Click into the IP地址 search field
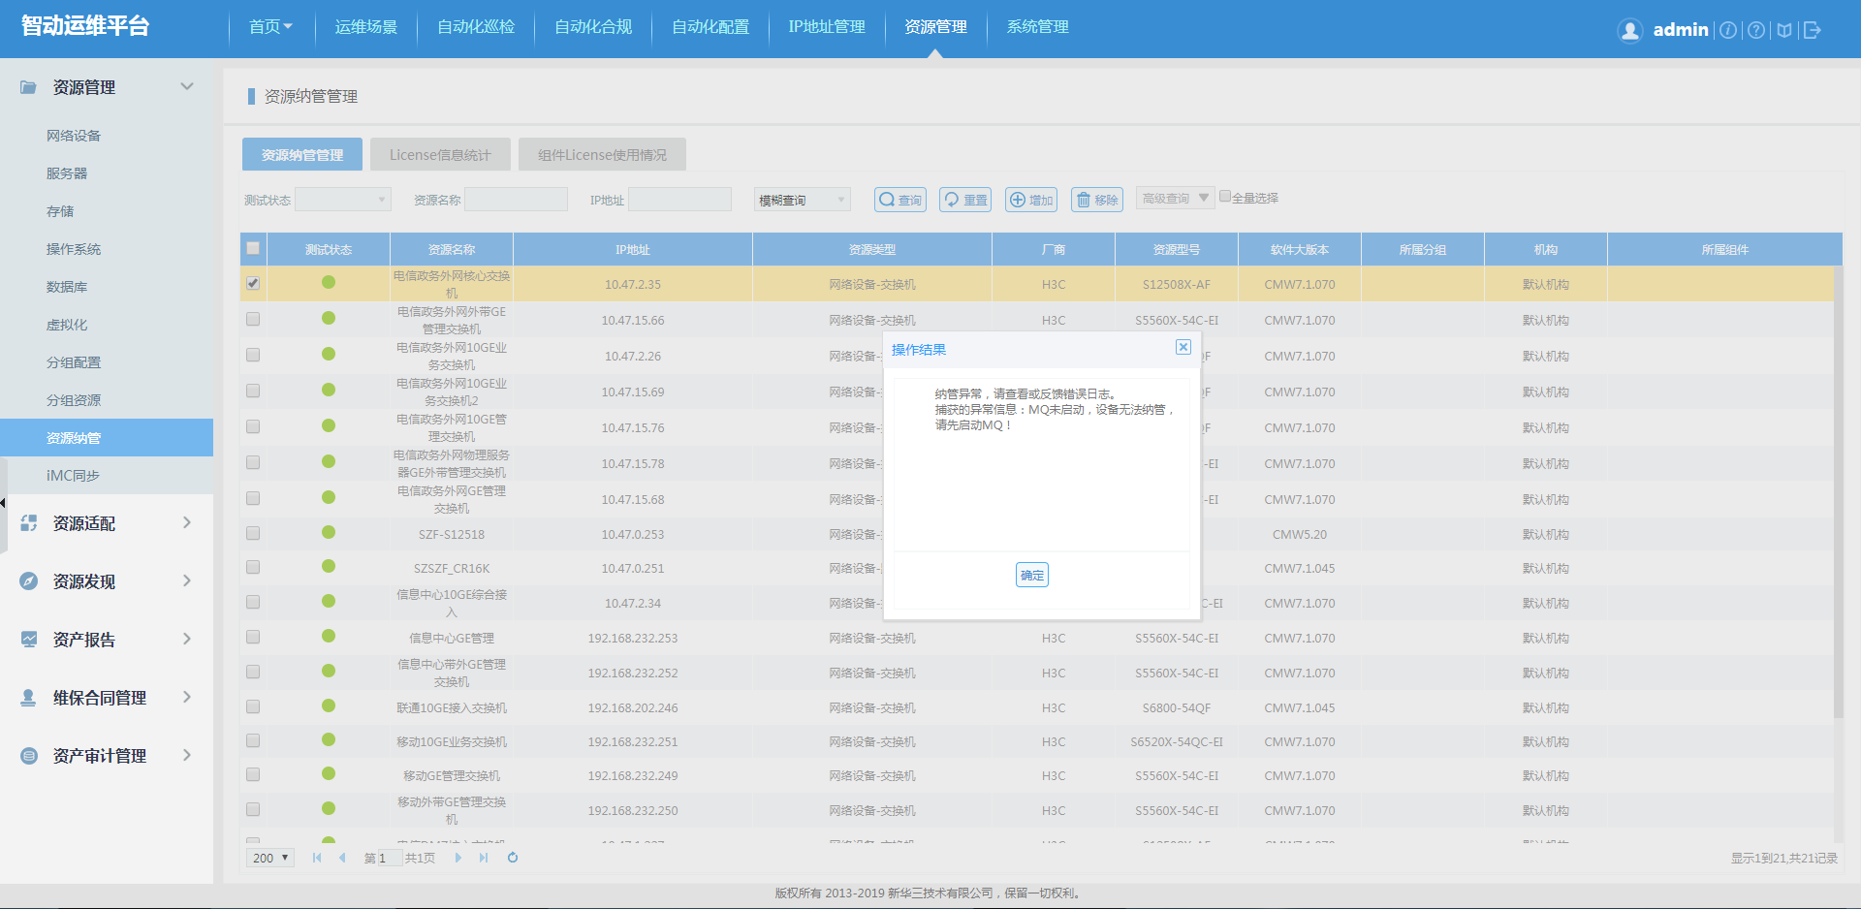Viewport: 1861px width, 909px height. 679,200
